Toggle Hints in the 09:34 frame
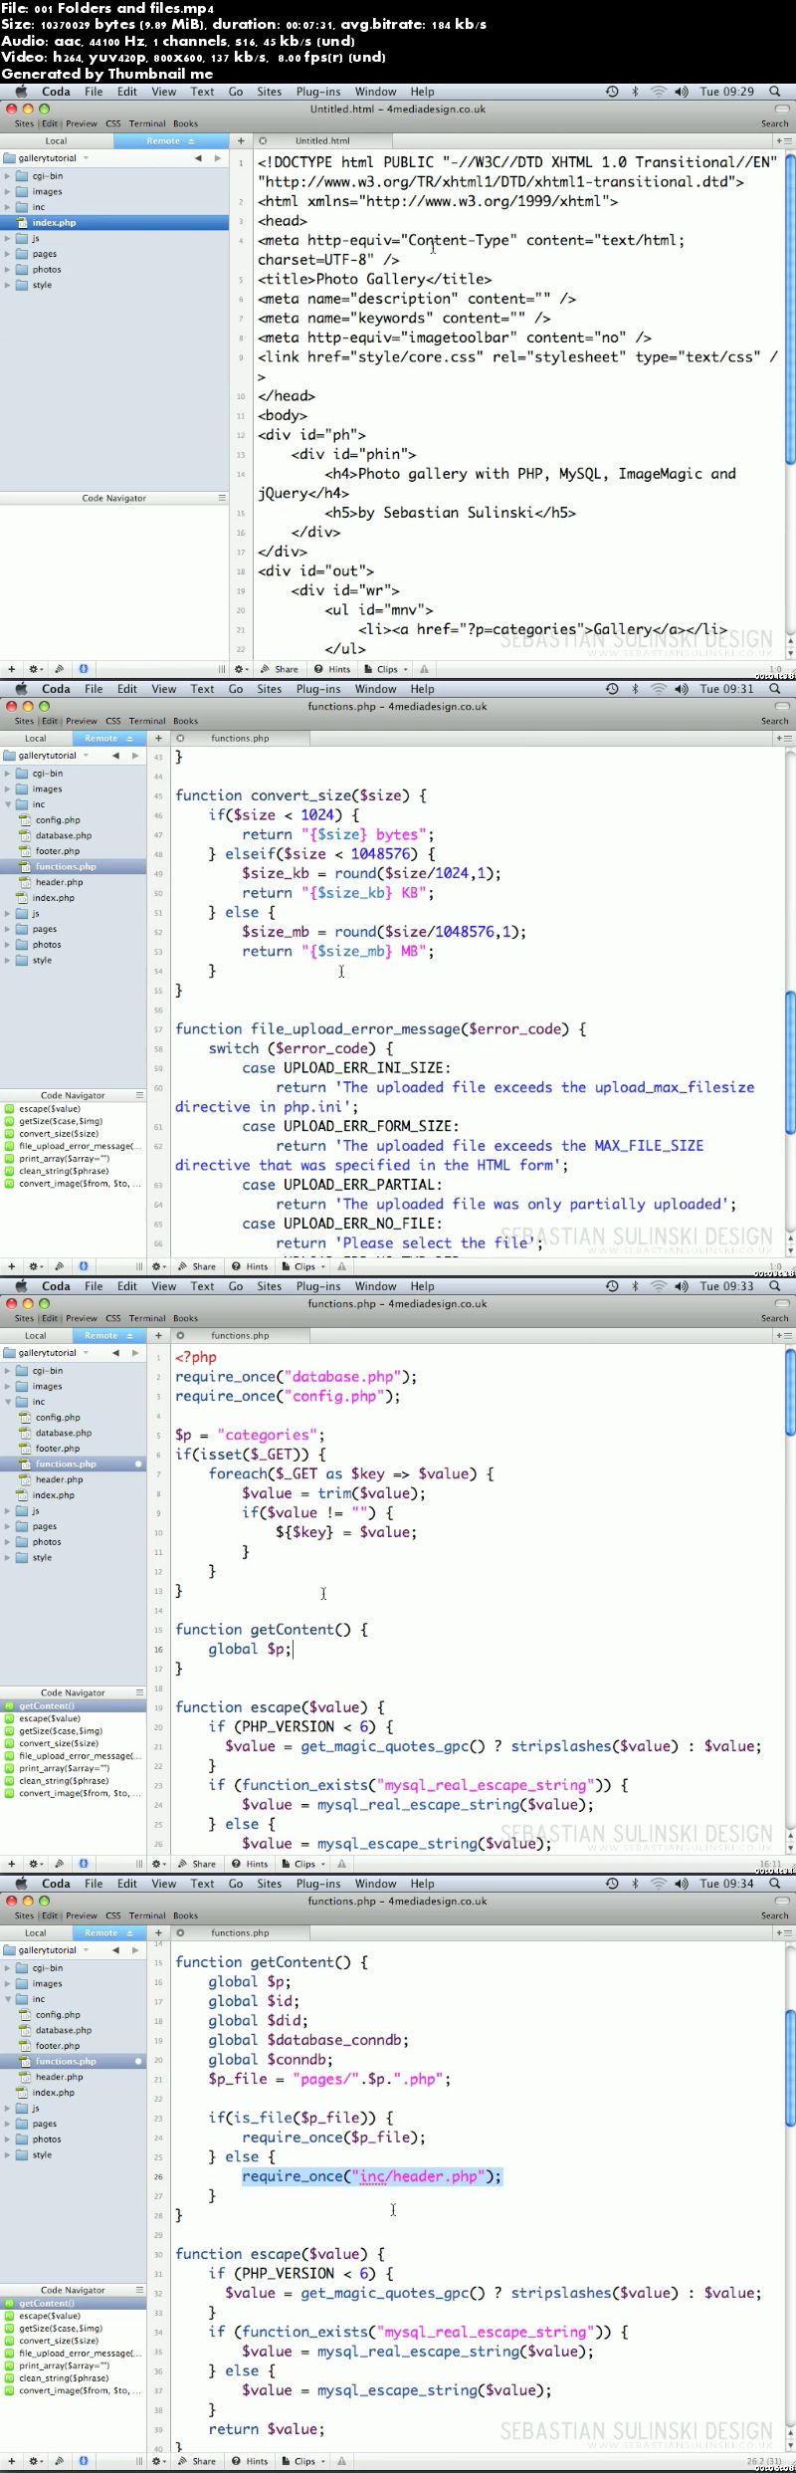796x2473 pixels. coord(250,2461)
